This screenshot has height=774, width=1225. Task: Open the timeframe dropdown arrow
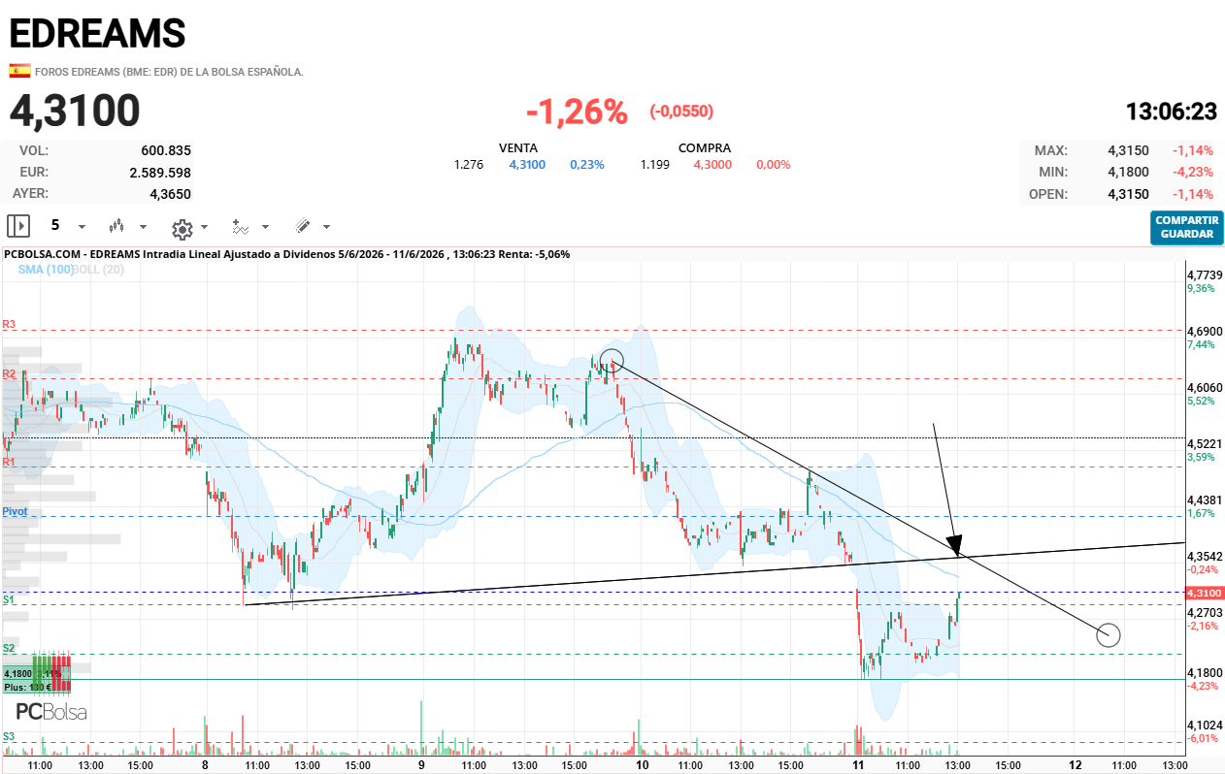(x=82, y=227)
